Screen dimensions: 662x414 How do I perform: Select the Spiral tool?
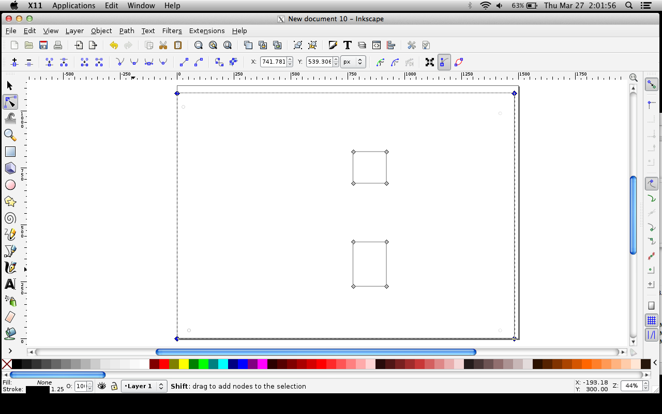[x=10, y=218]
